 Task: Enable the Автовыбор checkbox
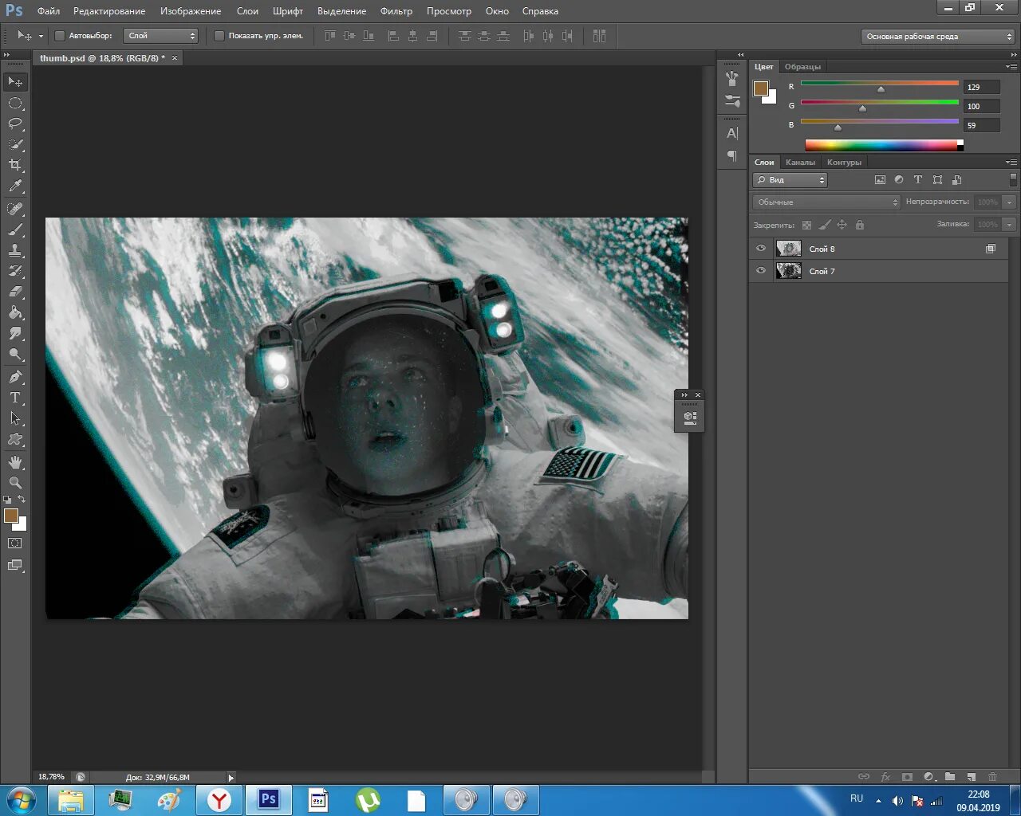point(59,36)
